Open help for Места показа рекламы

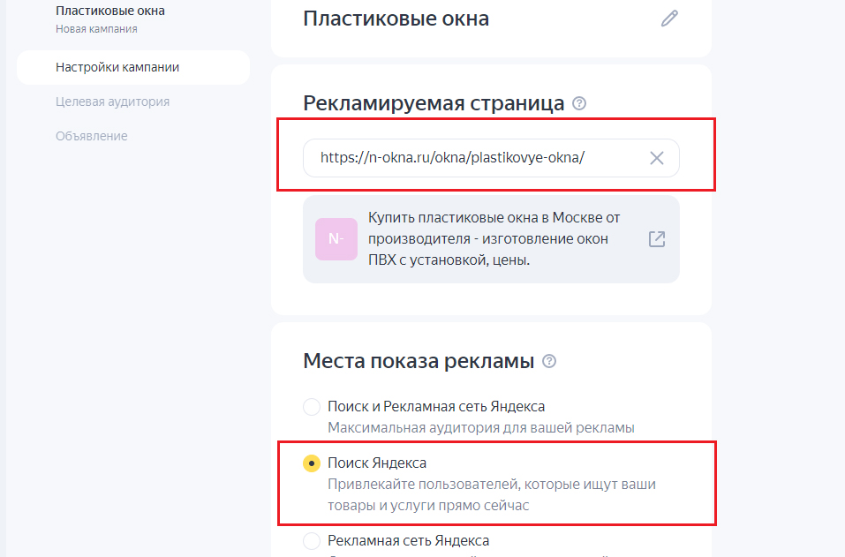(549, 361)
